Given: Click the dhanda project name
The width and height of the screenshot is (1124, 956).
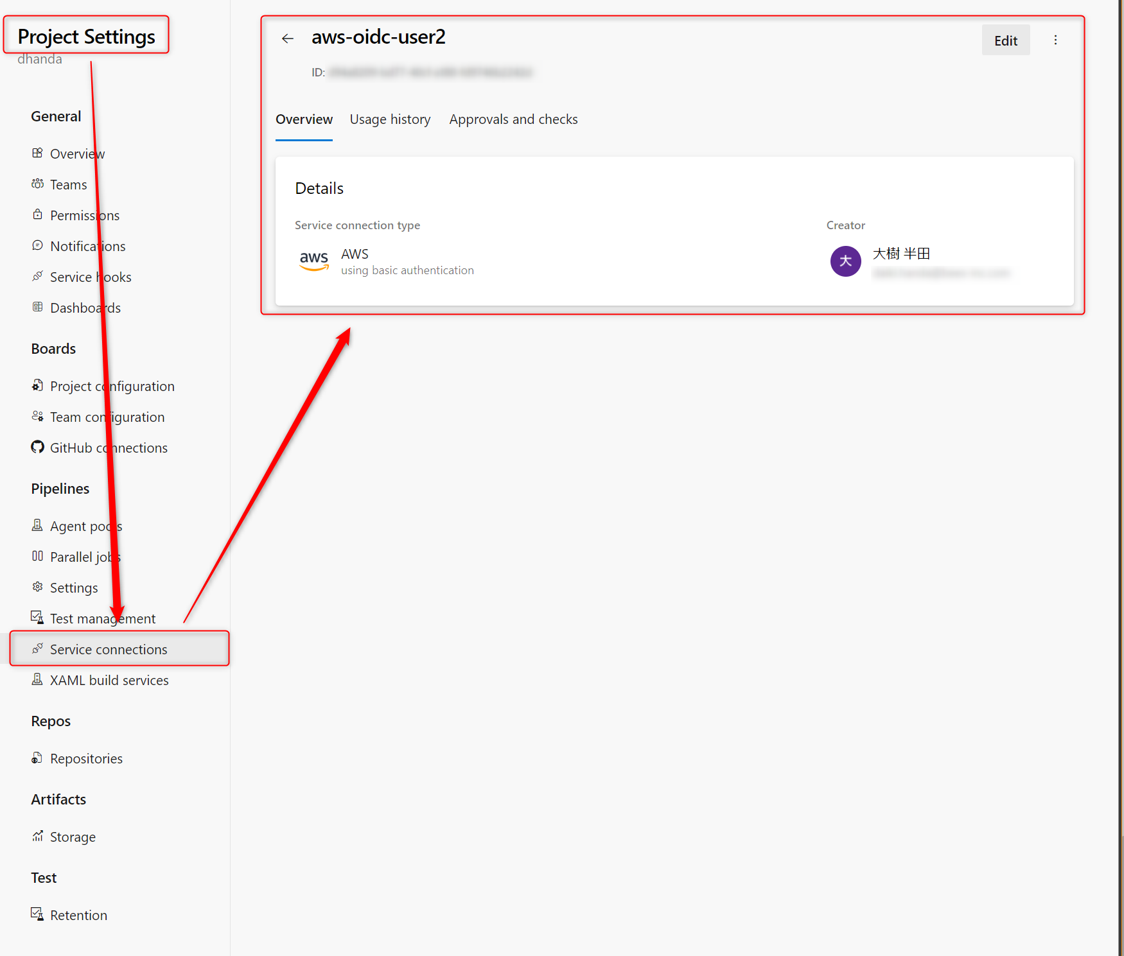Looking at the screenshot, I should (x=40, y=59).
